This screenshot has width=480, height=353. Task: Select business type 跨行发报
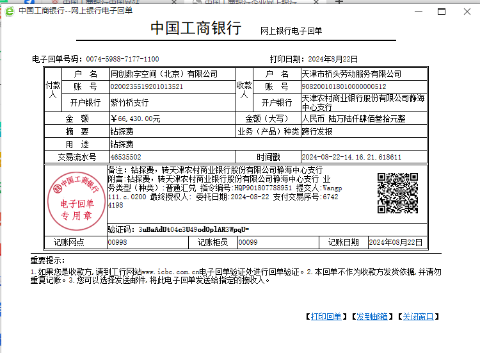[317, 131]
